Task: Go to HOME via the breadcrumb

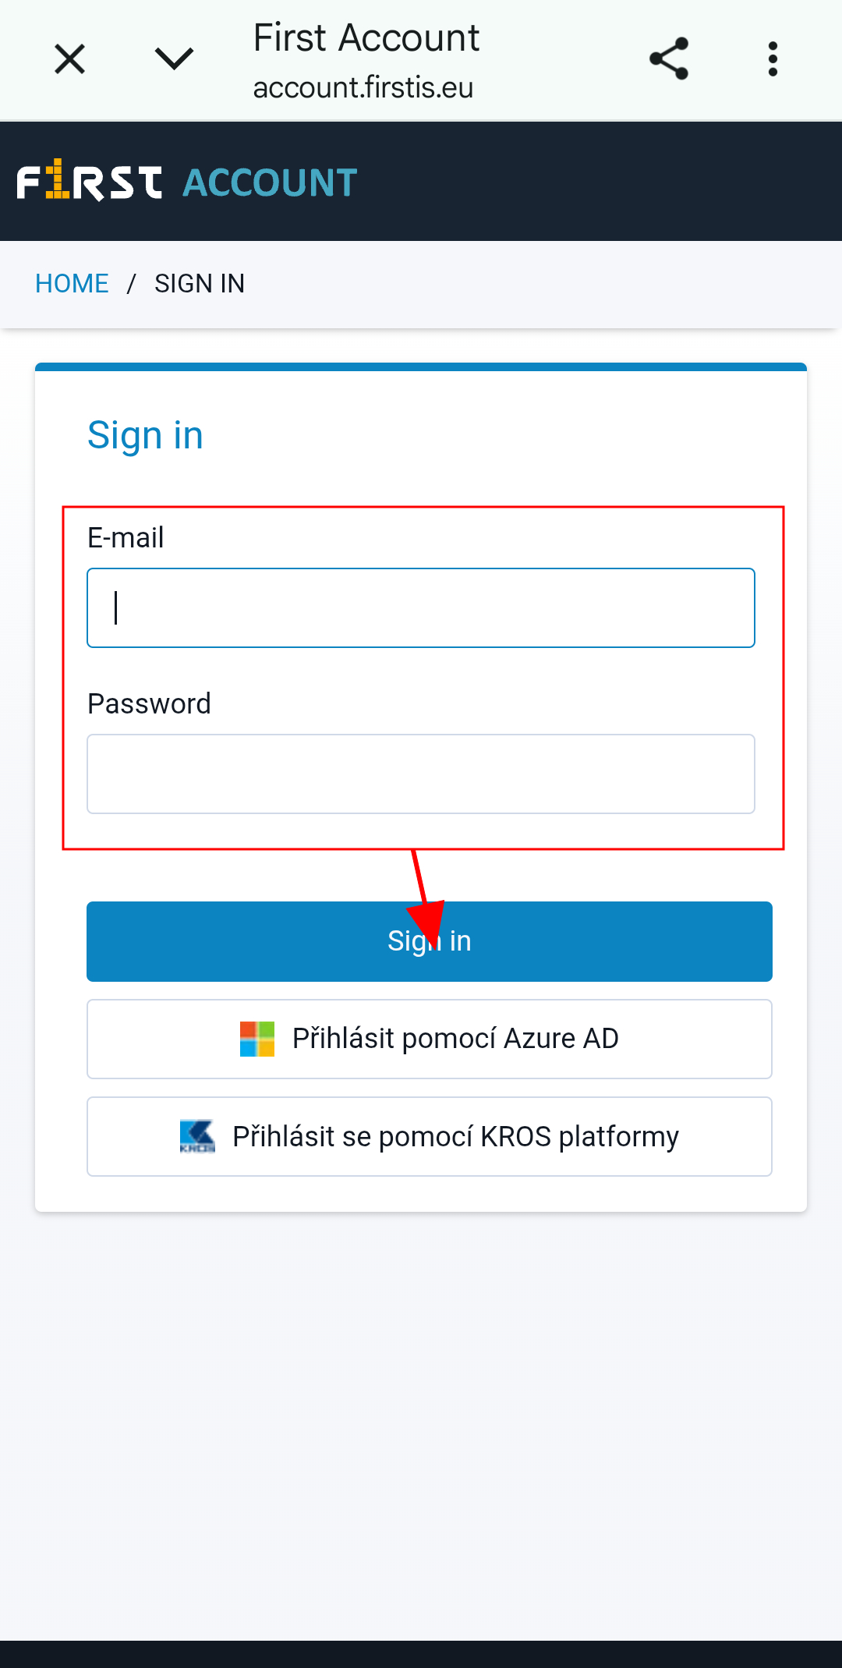Action: [x=72, y=284]
